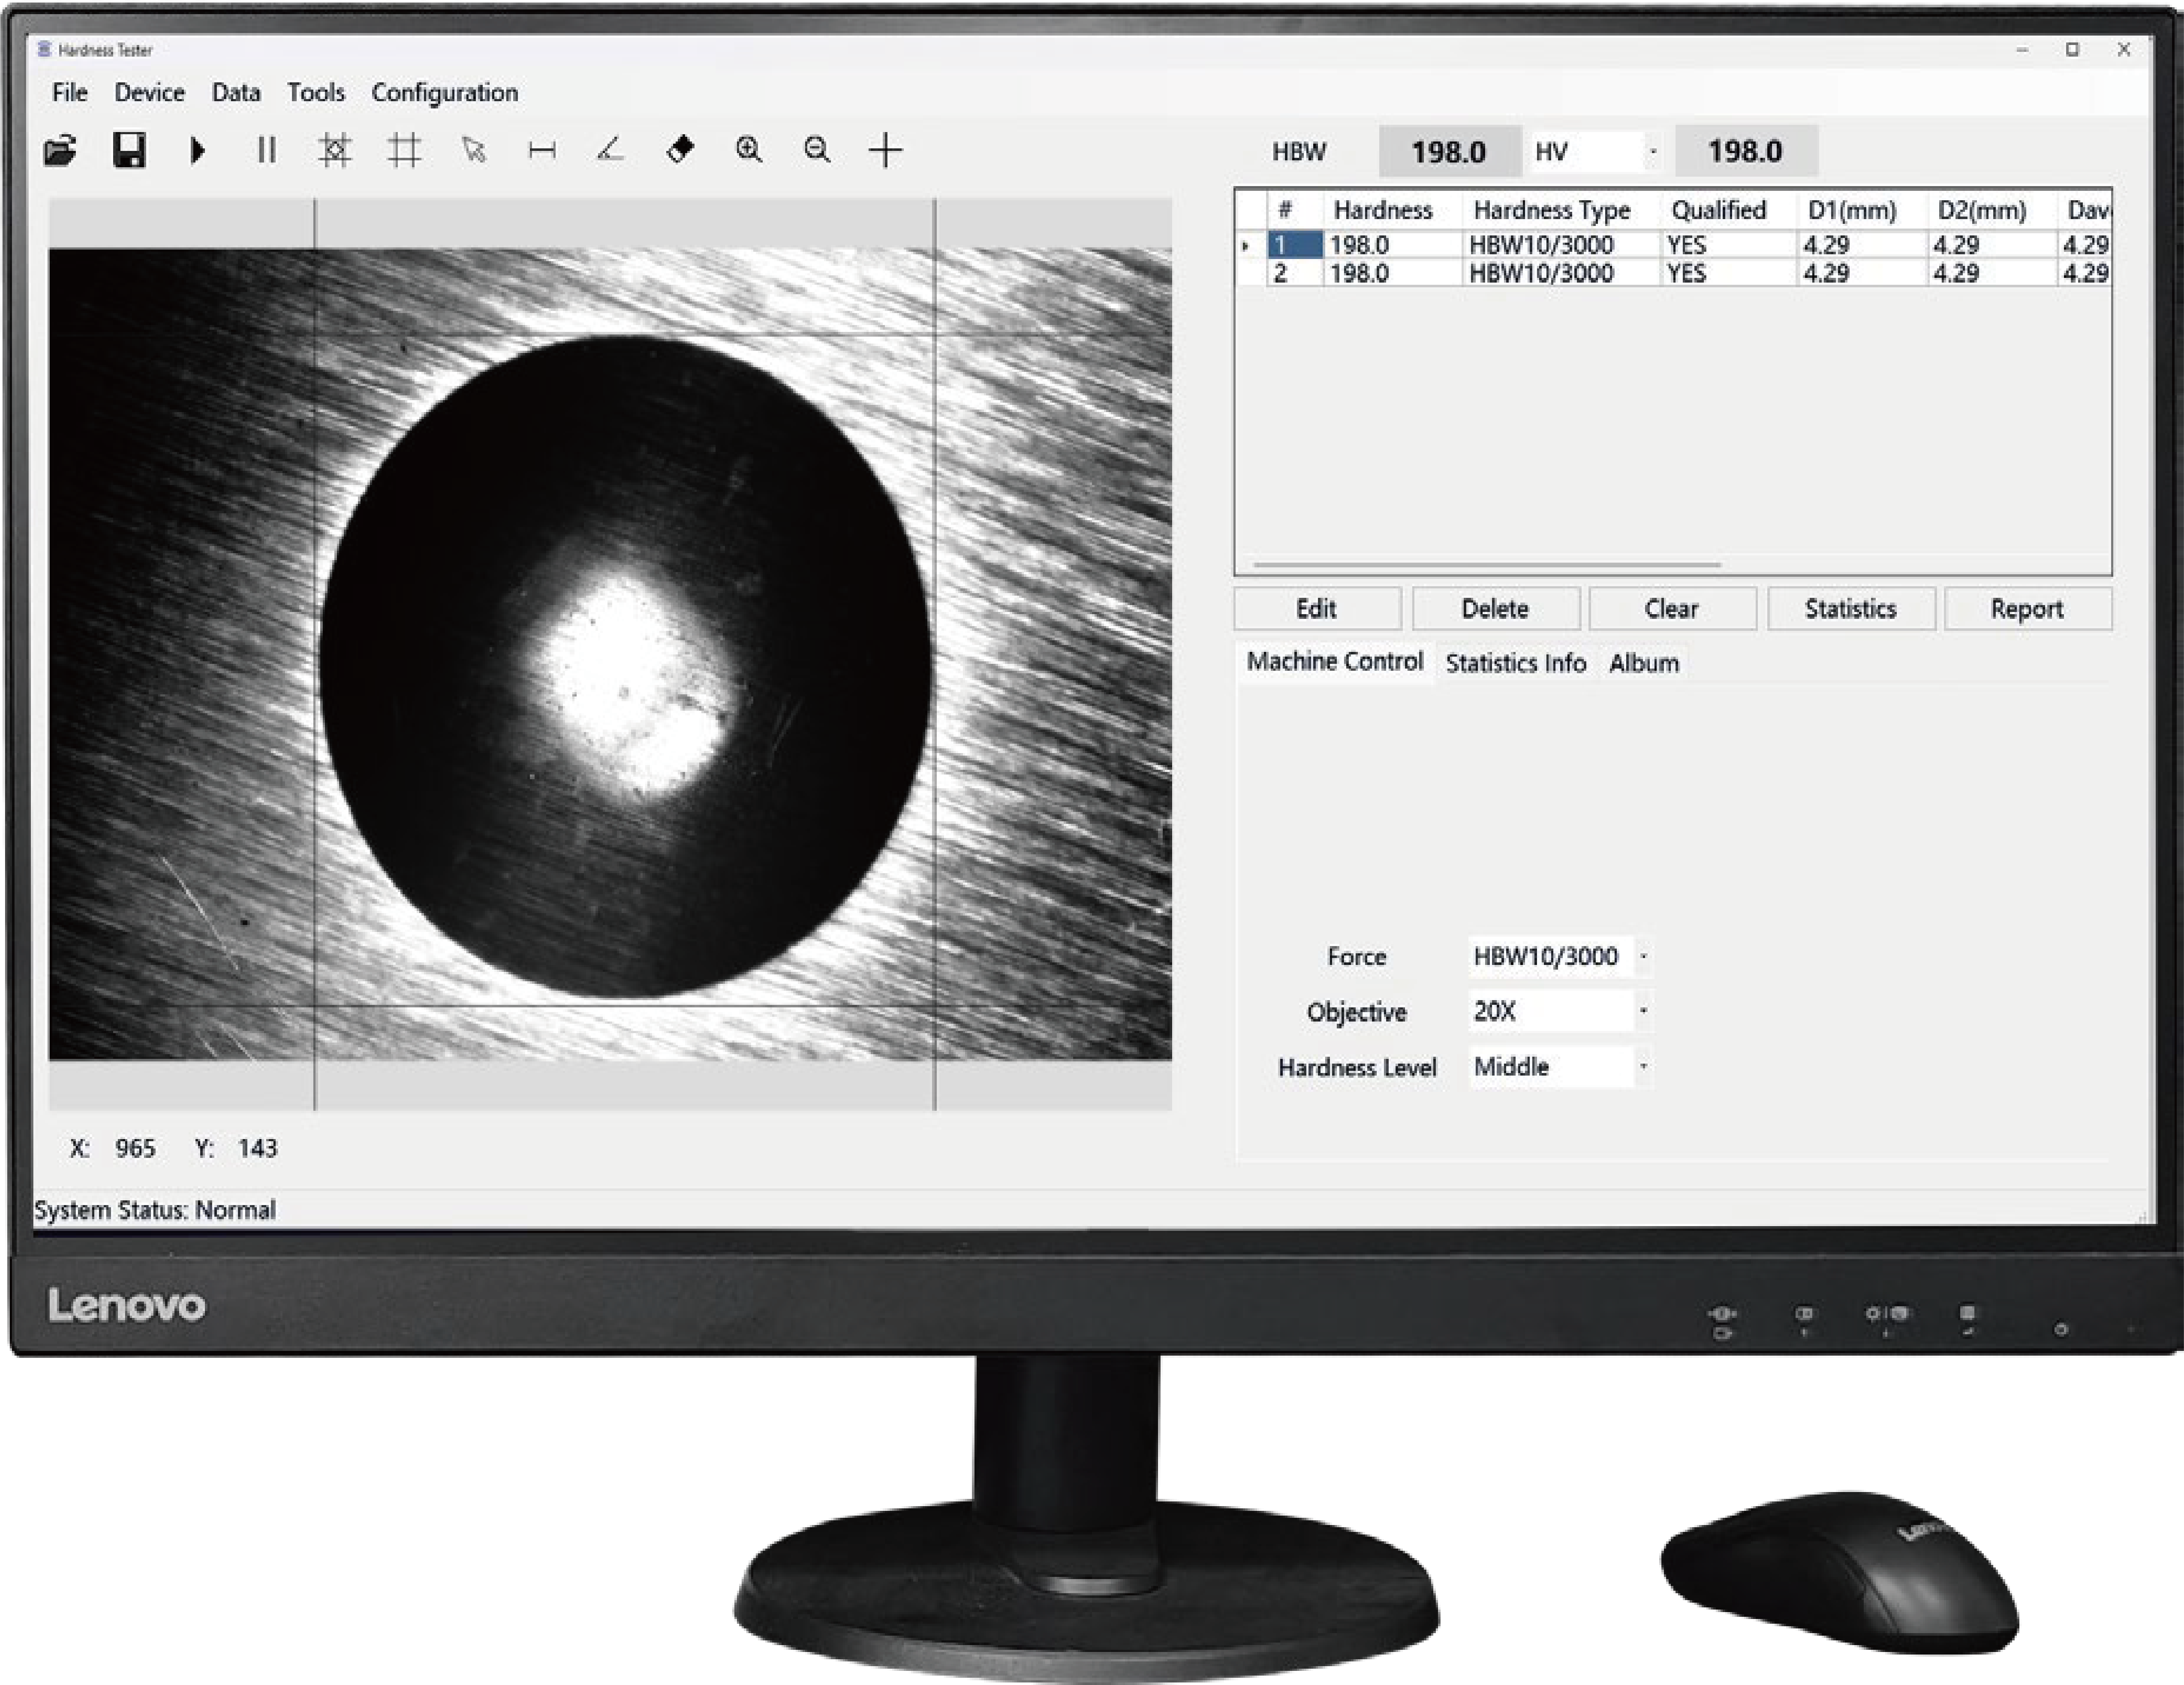The width and height of the screenshot is (2184, 1685).
Task: Click the save floppy disk icon
Action: pos(129,151)
